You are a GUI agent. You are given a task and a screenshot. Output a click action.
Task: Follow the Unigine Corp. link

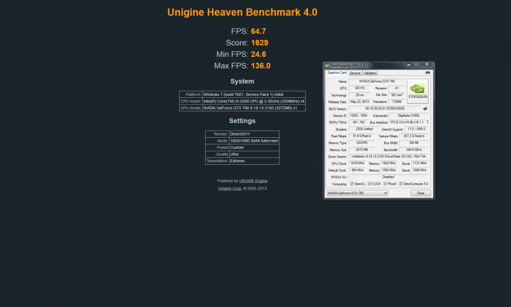[230, 188]
